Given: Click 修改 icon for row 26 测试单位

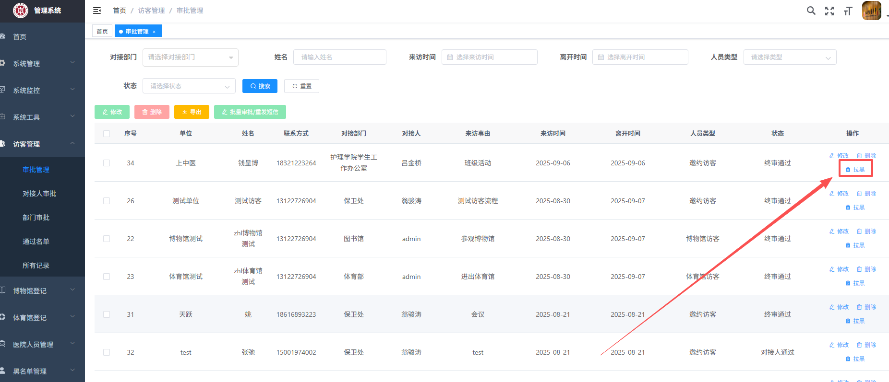Looking at the screenshot, I should (x=839, y=194).
